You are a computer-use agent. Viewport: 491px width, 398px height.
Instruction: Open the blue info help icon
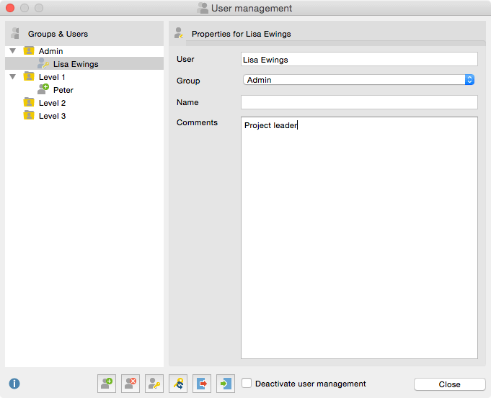pos(14,384)
